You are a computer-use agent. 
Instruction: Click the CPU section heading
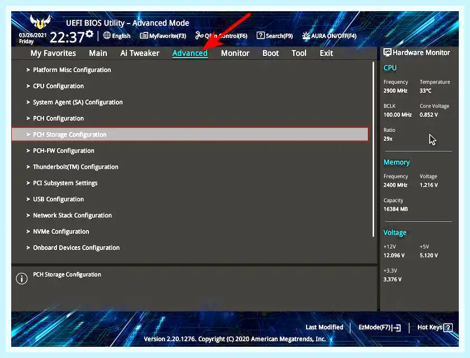pos(390,68)
